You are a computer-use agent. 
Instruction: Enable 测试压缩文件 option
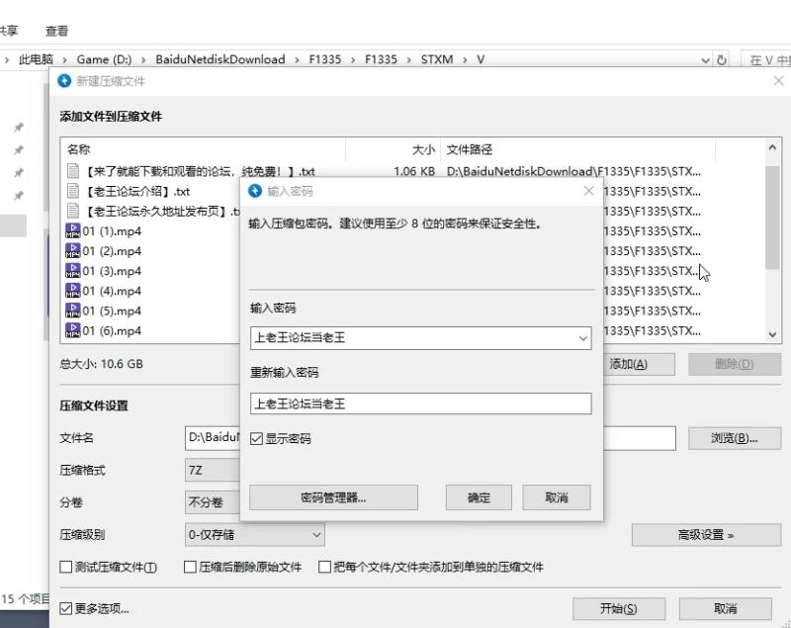click(66, 567)
